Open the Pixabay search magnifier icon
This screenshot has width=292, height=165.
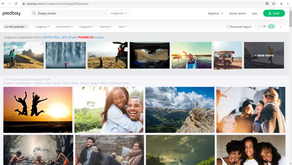click(34, 13)
